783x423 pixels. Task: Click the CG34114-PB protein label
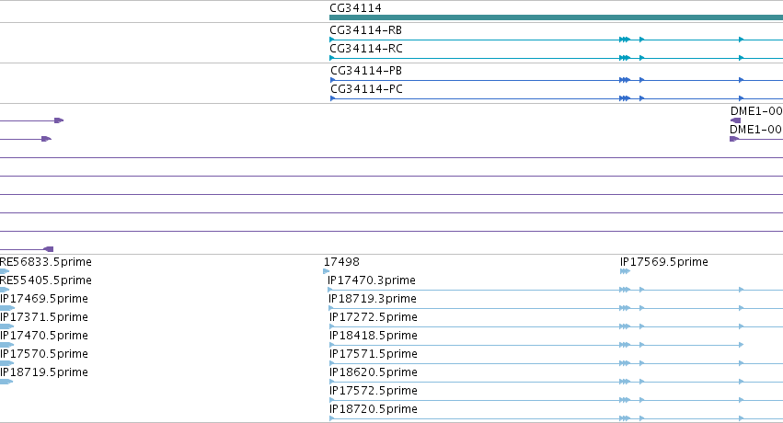click(x=366, y=70)
